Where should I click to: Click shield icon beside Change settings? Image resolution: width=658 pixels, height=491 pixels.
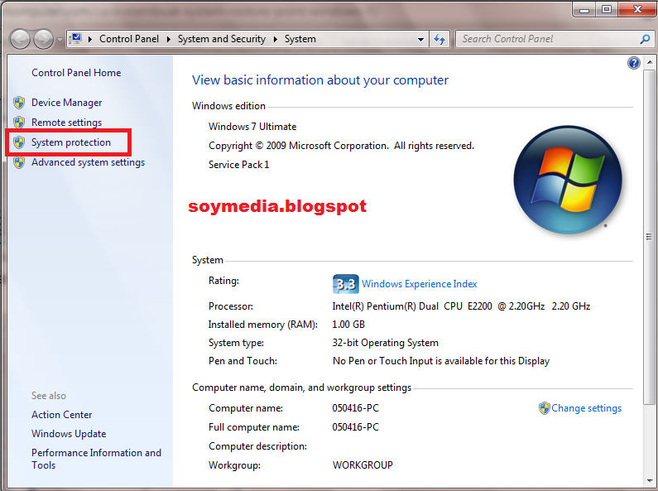point(545,408)
